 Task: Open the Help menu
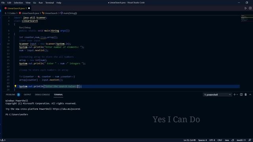(59, 3)
